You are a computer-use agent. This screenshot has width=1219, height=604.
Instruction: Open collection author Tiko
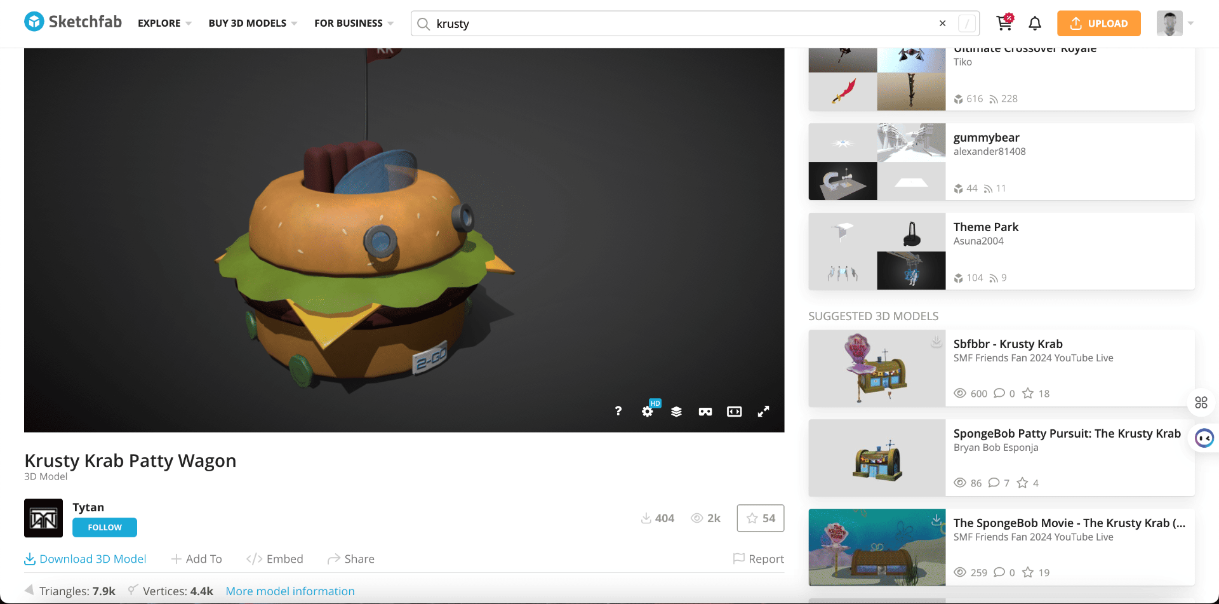963,62
